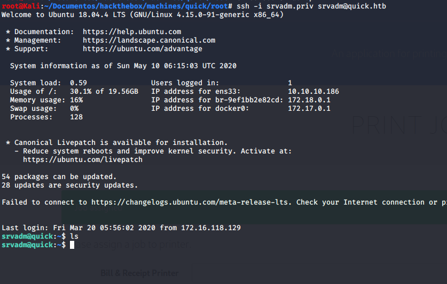The height and width of the screenshot is (284, 447).
Task: Open the ubuntu.com/advantage support link
Action: pos(143,49)
